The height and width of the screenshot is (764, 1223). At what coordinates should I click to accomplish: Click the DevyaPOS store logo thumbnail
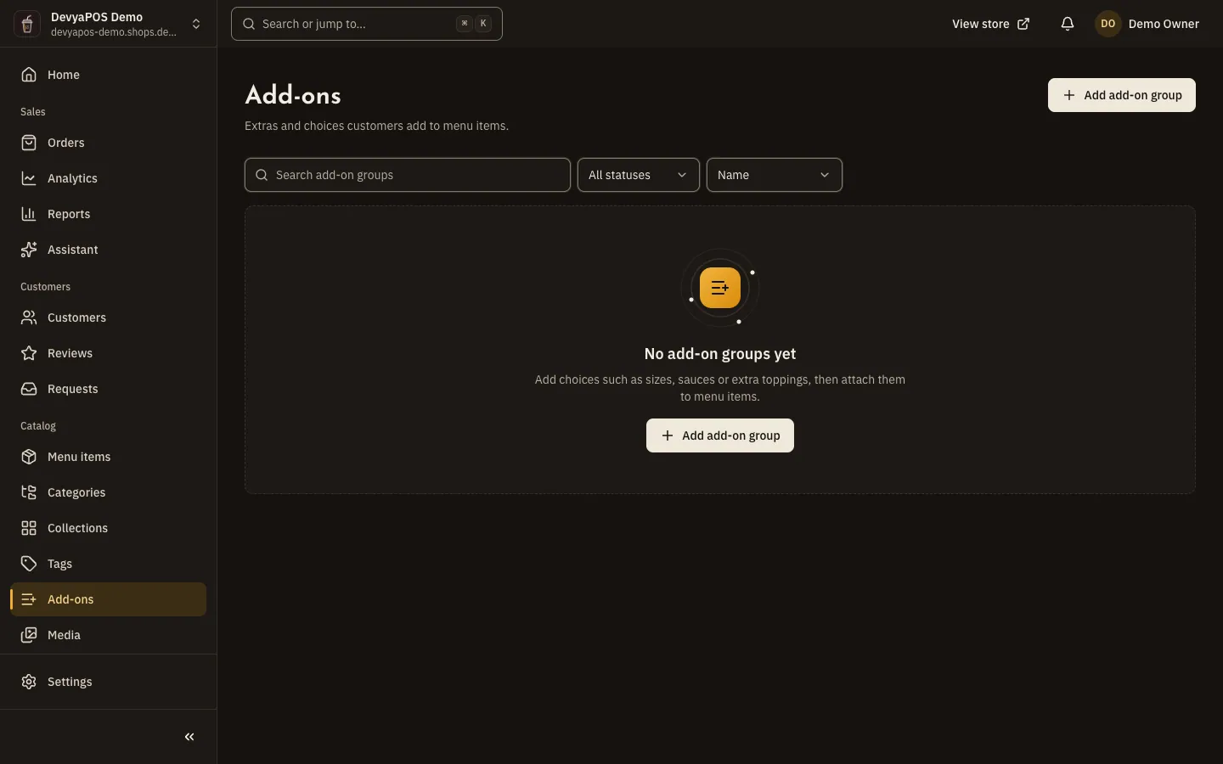(x=27, y=24)
